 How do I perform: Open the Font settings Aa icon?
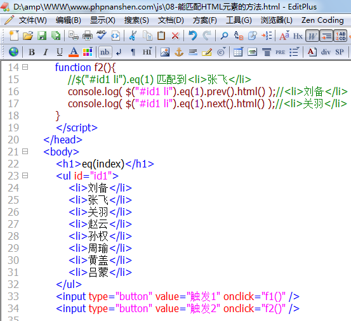pos(284,36)
